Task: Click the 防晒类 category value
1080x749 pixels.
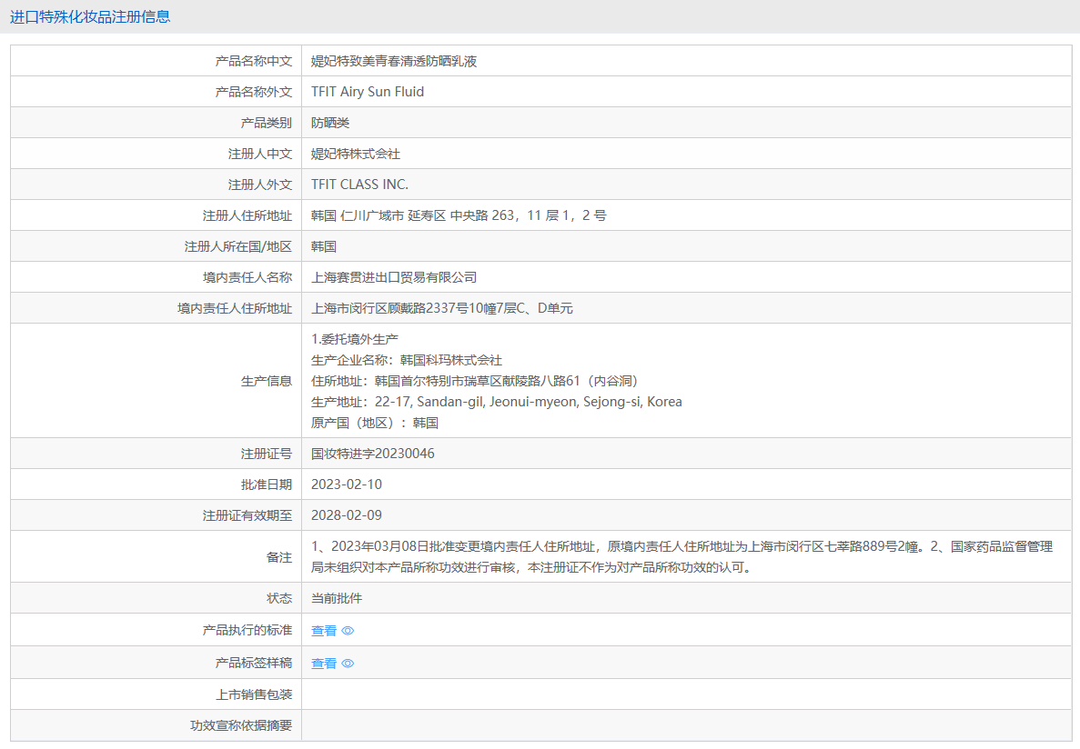Action: [330, 123]
